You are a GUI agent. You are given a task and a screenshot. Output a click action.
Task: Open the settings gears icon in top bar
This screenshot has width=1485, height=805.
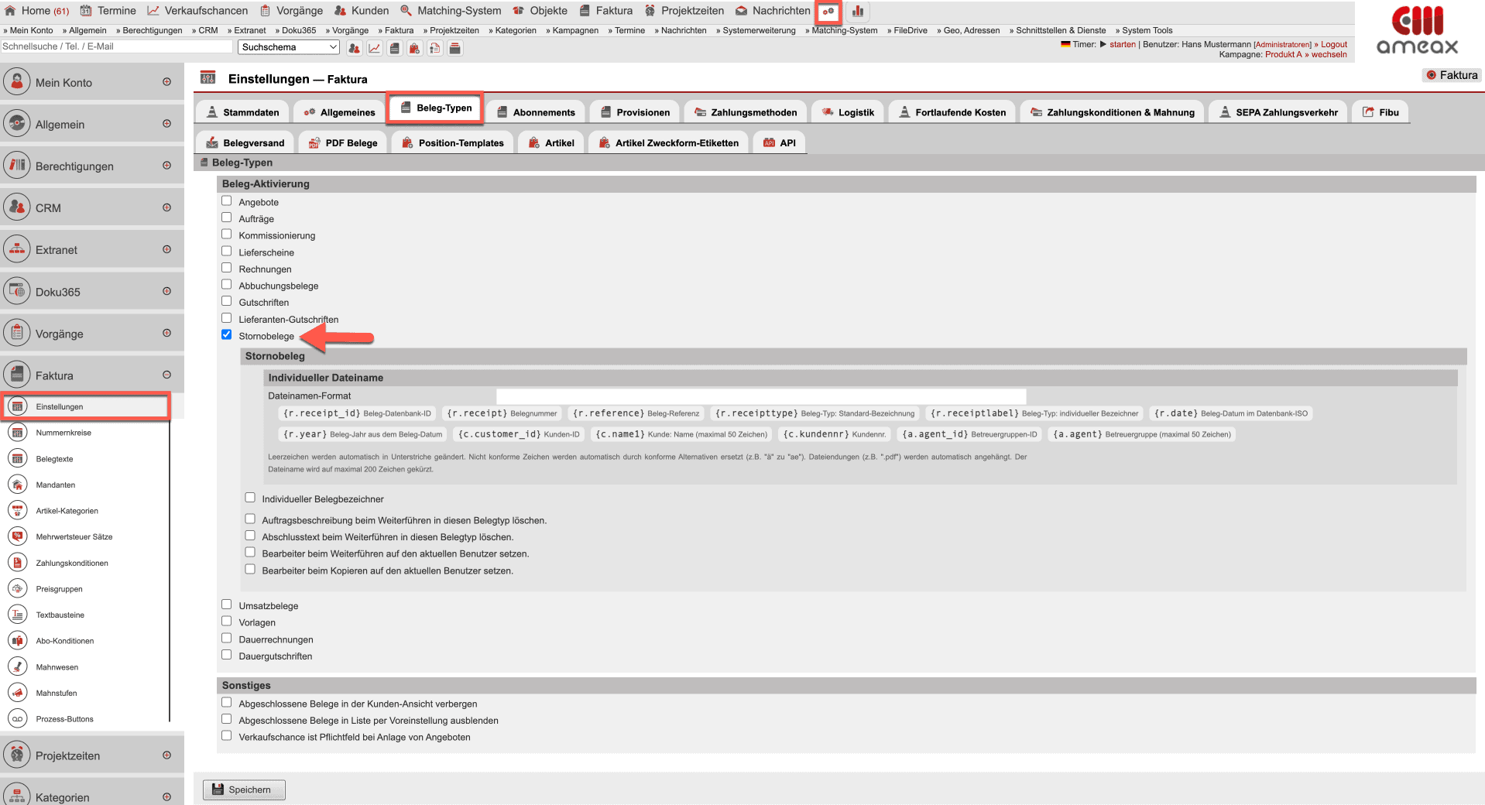coord(828,12)
